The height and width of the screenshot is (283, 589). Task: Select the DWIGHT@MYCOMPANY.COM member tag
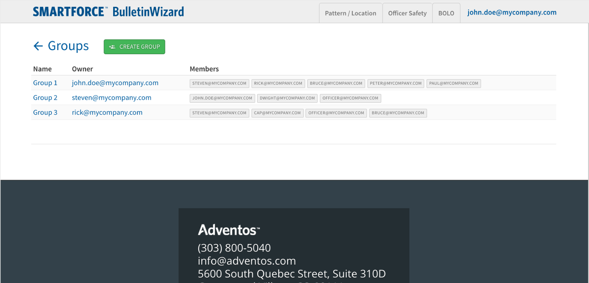[x=287, y=98]
